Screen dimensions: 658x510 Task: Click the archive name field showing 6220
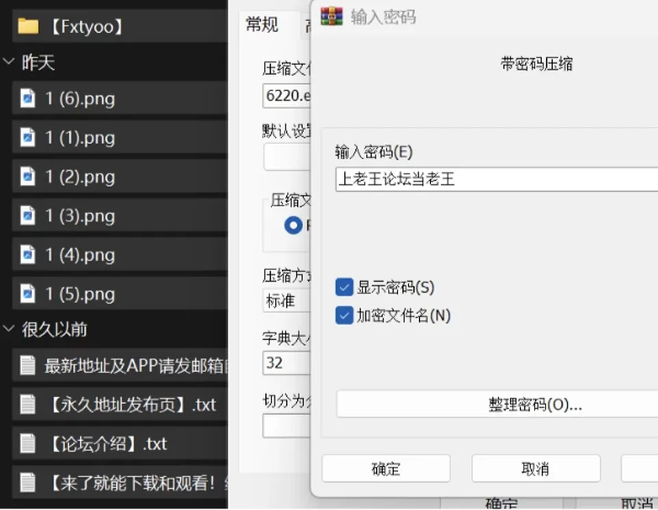287,96
